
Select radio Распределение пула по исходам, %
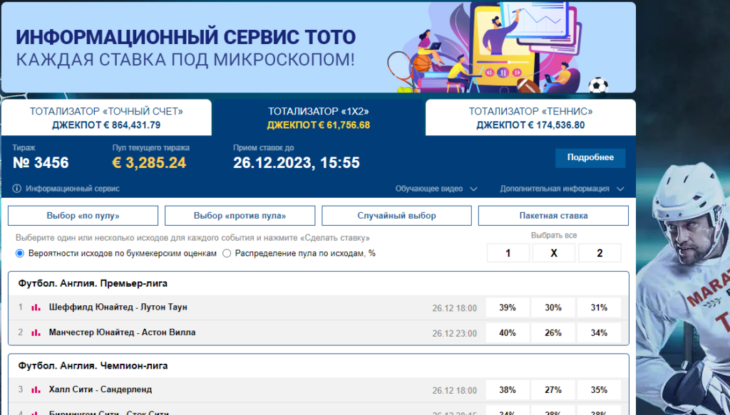click(227, 253)
